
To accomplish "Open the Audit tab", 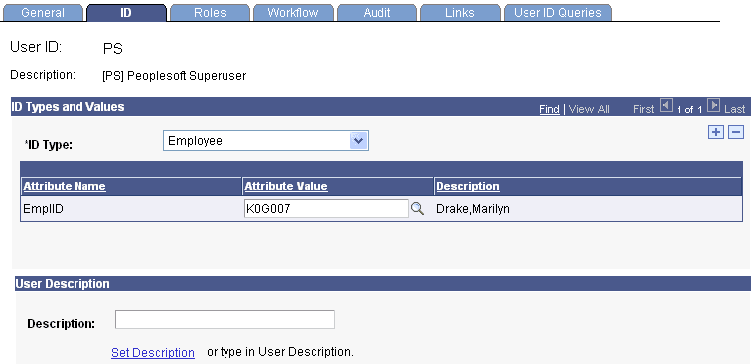I will [x=377, y=13].
